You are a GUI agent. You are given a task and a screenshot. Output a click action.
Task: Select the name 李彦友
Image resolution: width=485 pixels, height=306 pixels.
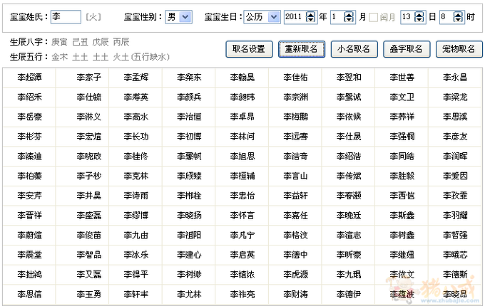(x=455, y=137)
